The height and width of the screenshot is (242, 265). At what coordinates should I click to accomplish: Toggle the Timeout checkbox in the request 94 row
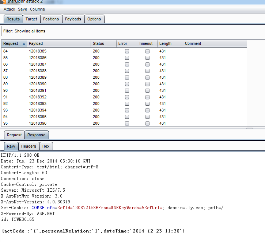(147, 117)
